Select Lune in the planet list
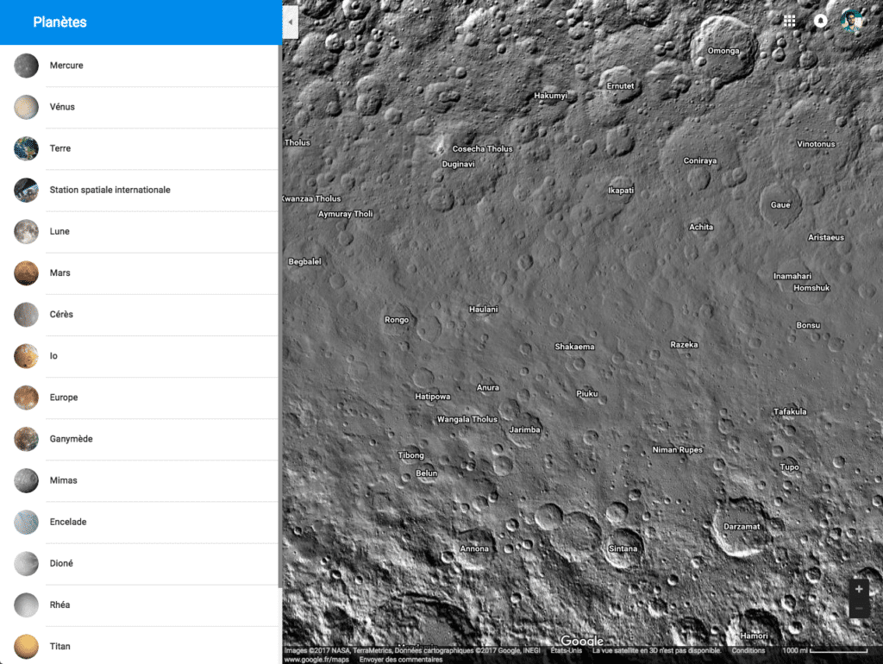This screenshot has width=883, height=664. coord(60,231)
